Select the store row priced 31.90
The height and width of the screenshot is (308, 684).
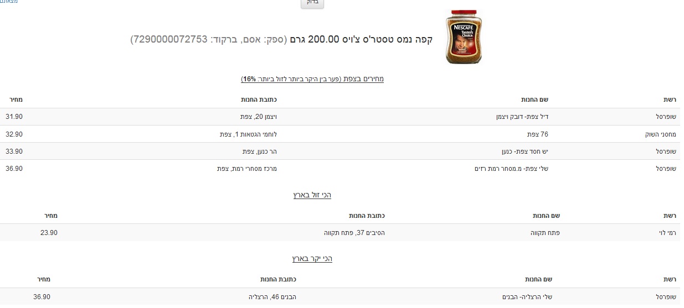click(x=342, y=117)
